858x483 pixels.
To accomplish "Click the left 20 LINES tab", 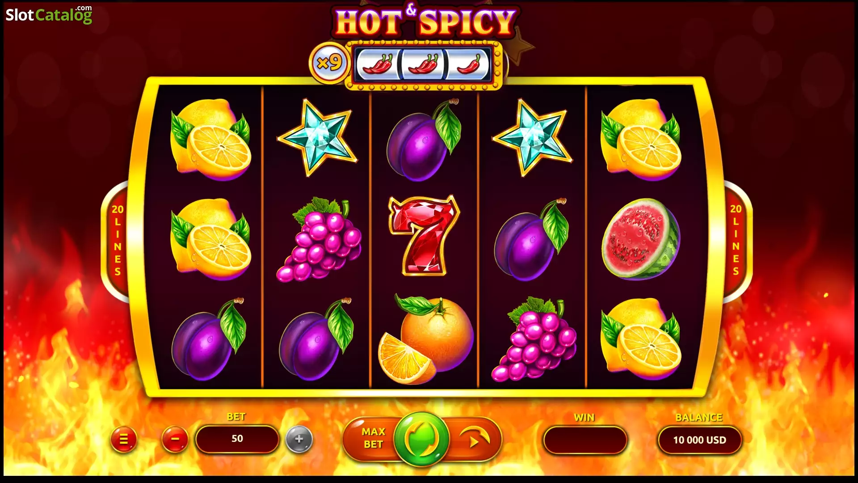I will click(117, 241).
